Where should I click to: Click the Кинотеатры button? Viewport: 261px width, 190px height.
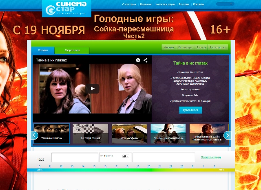pos(185,48)
